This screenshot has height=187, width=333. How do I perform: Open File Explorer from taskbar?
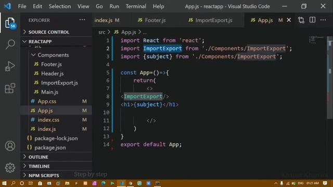click(x=67, y=183)
